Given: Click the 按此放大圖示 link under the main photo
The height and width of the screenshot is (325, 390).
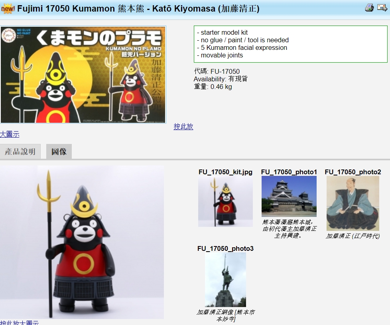Looking at the screenshot, I should (20, 323).
